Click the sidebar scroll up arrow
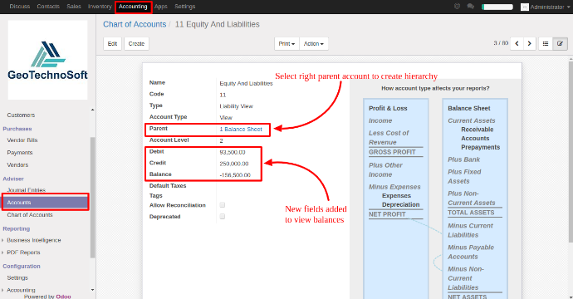 click(92, 110)
